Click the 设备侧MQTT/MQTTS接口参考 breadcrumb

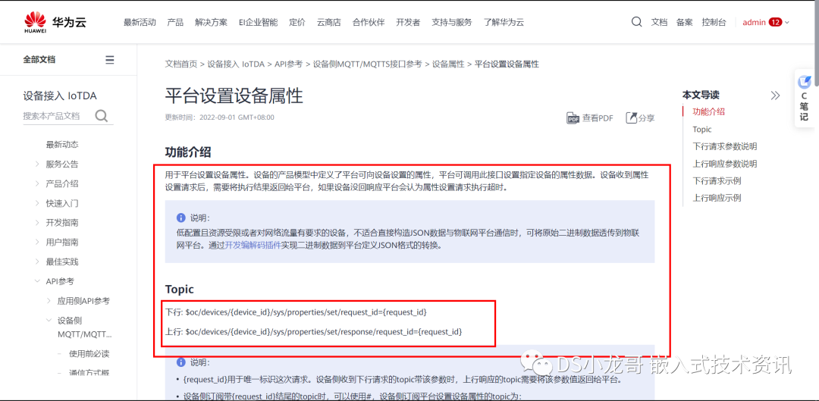click(367, 64)
